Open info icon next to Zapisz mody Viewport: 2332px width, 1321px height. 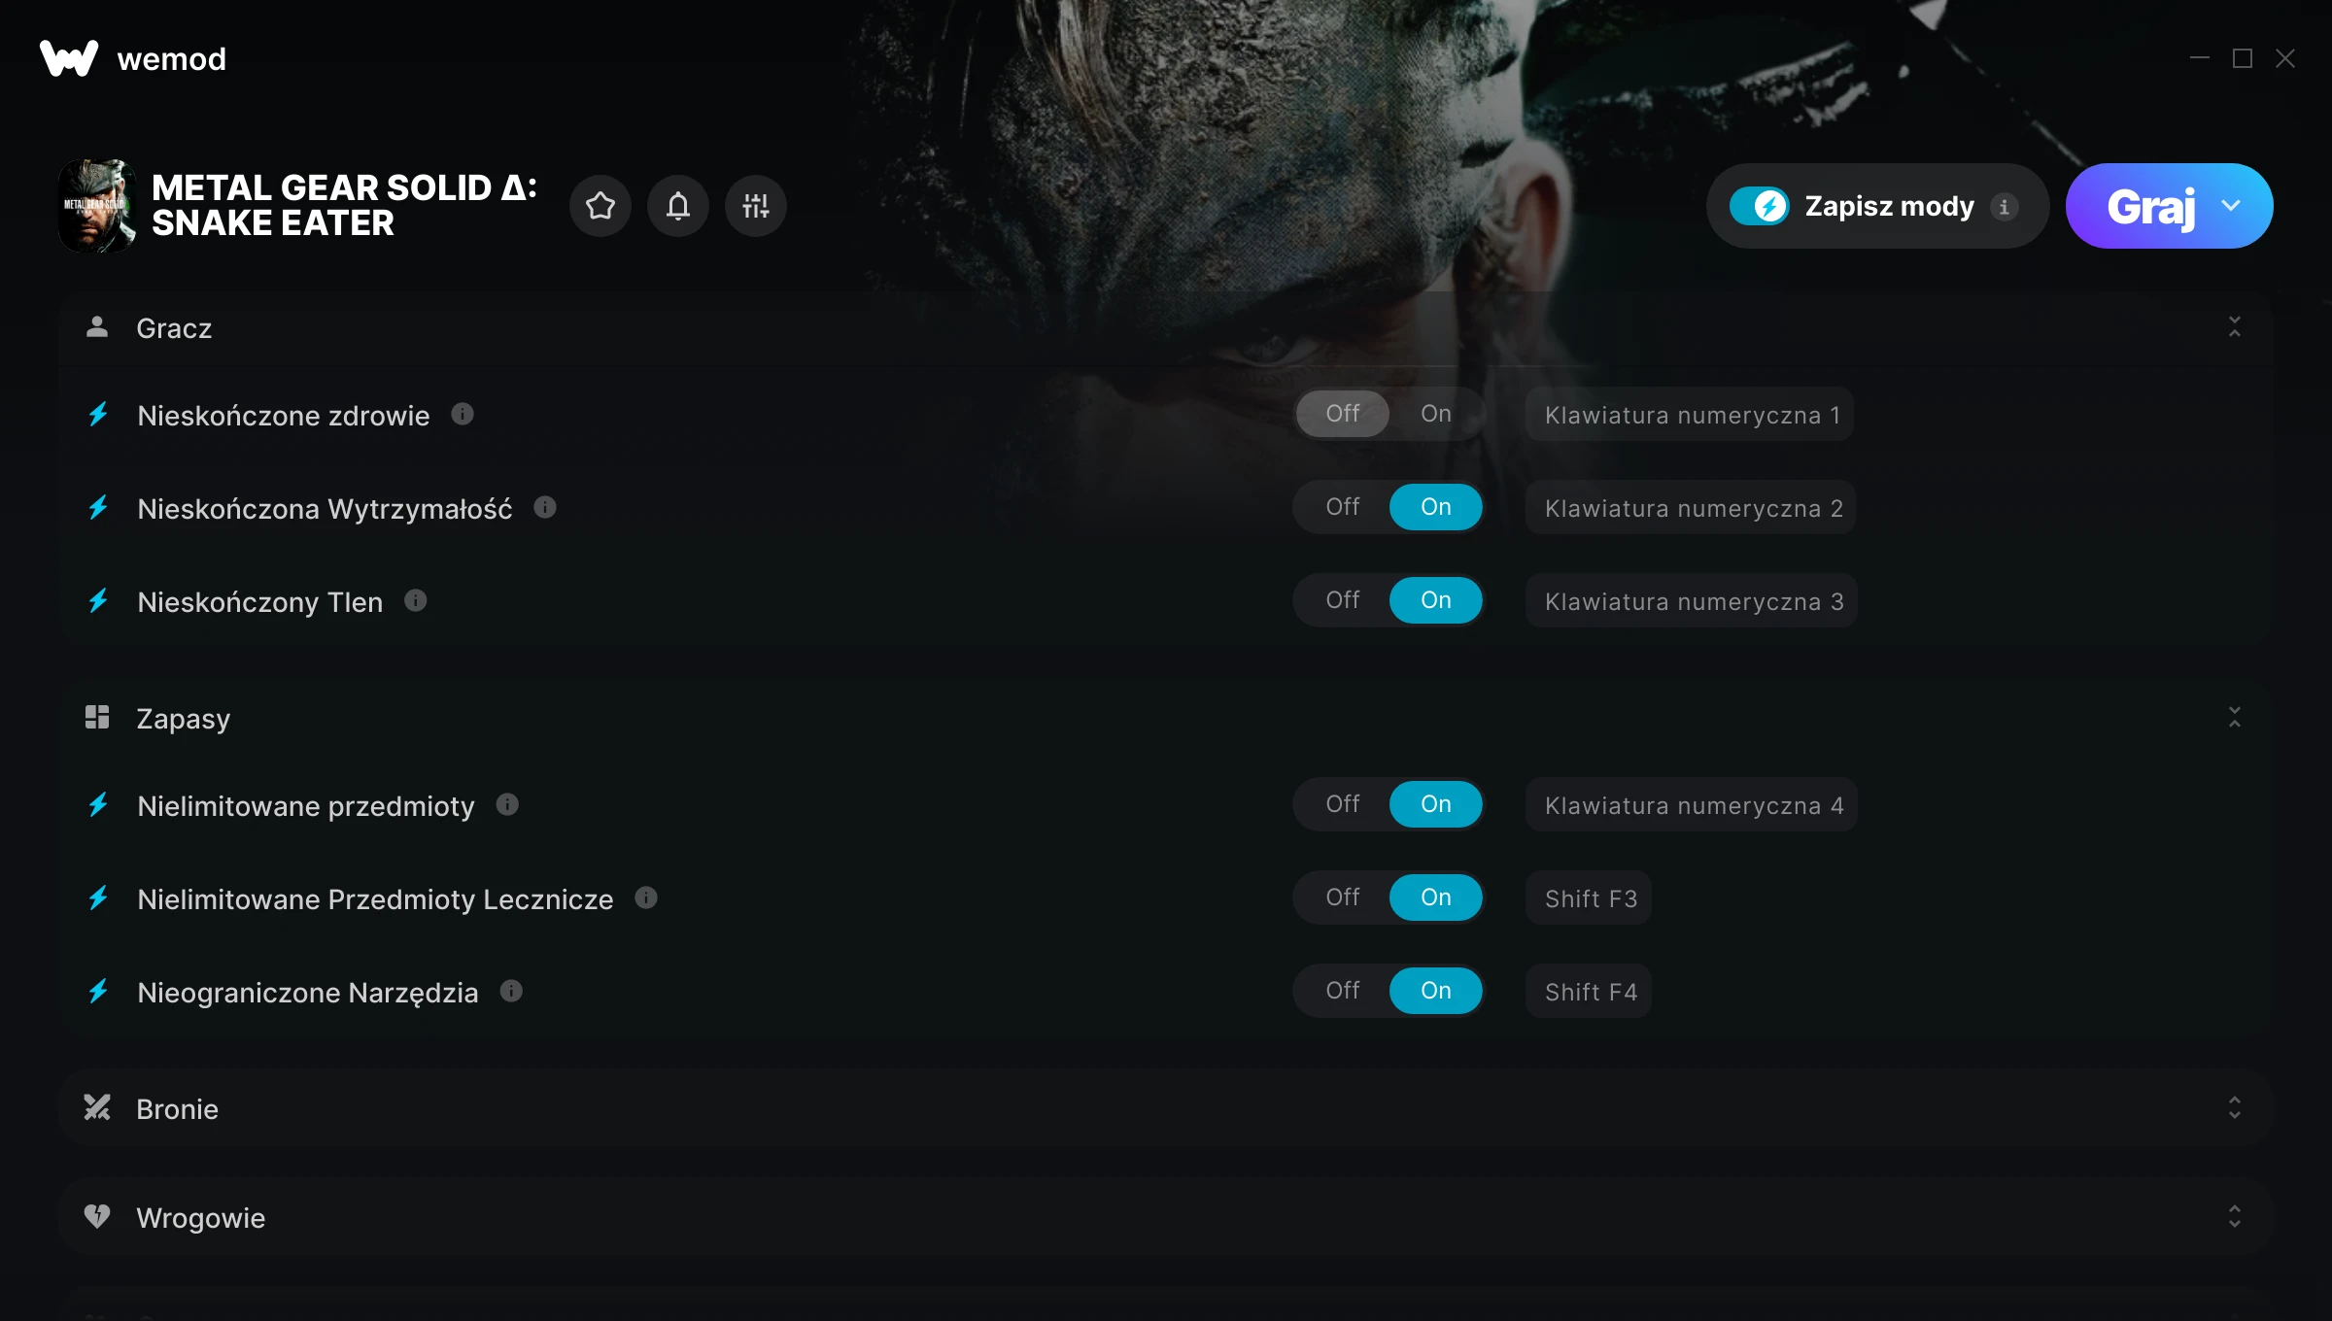click(2004, 207)
